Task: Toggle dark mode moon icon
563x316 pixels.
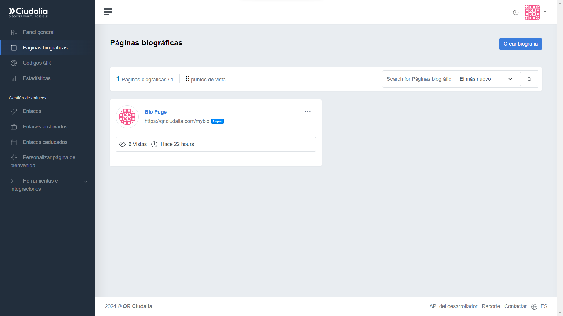Action: click(516, 12)
